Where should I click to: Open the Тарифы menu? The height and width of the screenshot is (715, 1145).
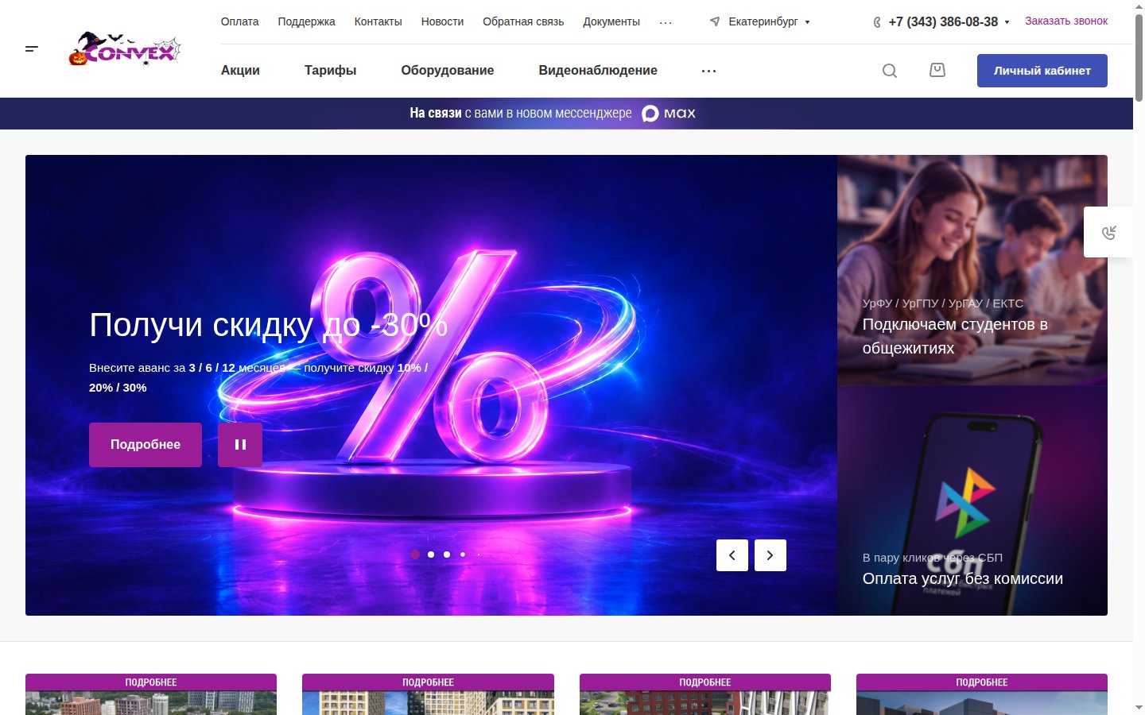coord(330,70)
